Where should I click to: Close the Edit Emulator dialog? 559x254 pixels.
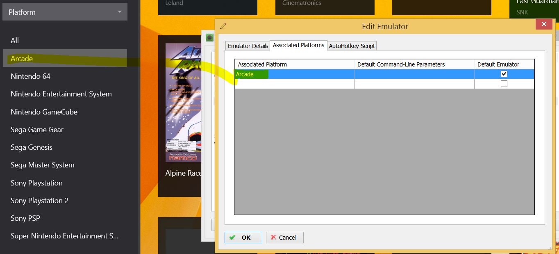(x=544, y=24)
